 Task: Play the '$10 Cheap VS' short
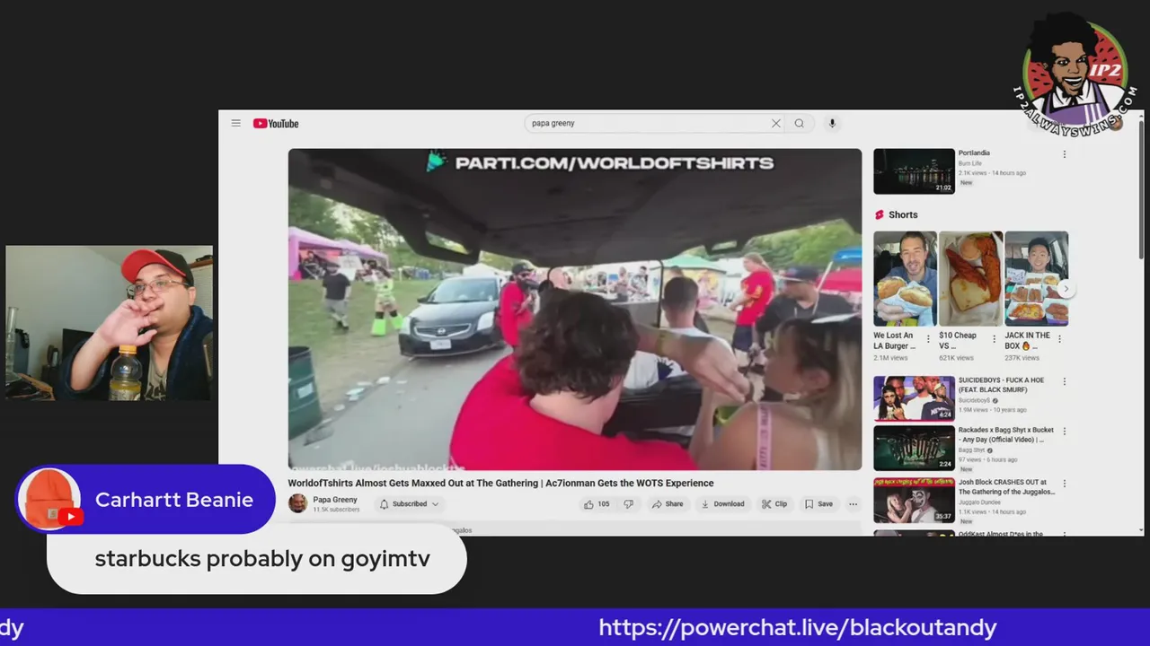[x=971, y=279]
